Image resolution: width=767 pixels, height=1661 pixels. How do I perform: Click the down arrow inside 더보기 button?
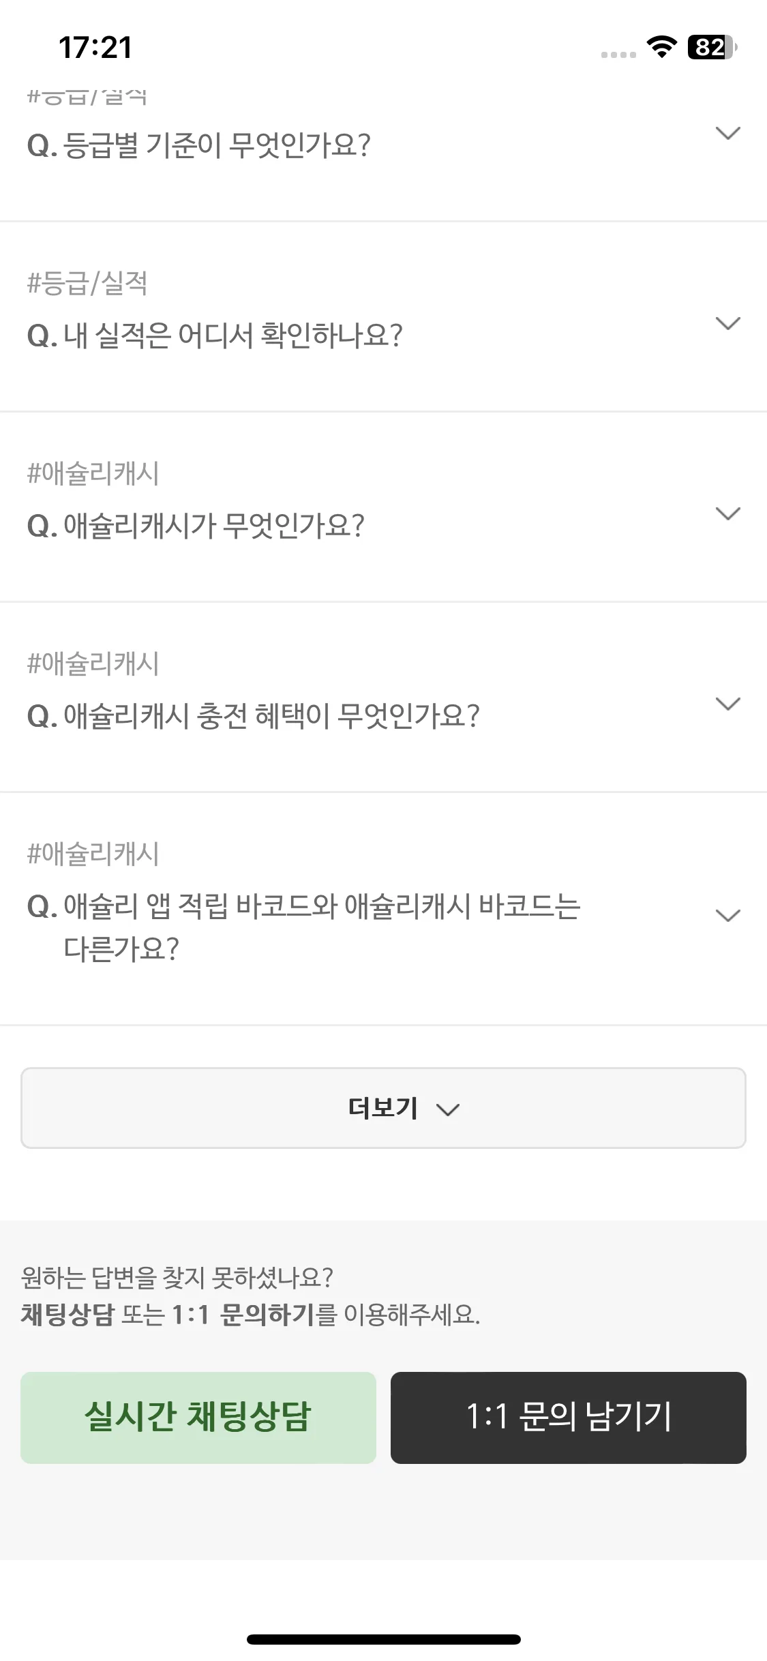pyautogui.click(x=448, y=1110)
